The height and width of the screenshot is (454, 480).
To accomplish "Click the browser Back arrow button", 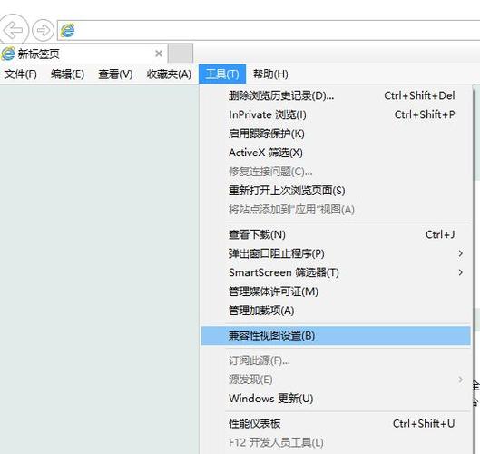I will pos(13,30).
